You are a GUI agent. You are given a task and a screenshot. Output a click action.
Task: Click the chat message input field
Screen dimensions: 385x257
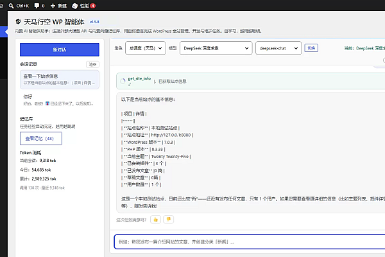coord(249,242)
